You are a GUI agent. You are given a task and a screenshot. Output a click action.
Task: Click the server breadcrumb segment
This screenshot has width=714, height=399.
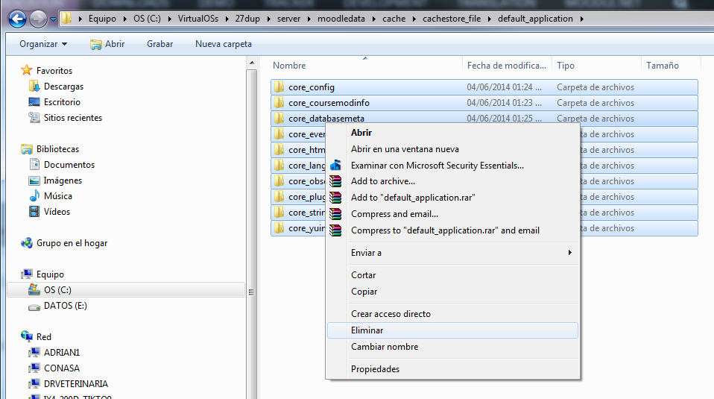(288, 19)
